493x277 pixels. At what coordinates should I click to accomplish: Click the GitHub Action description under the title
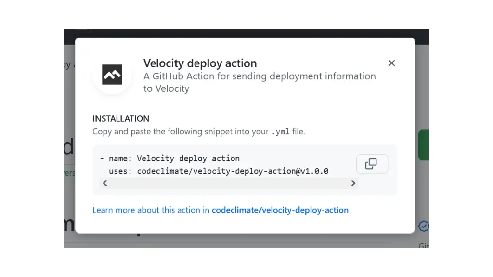click(x=259, y=82)
